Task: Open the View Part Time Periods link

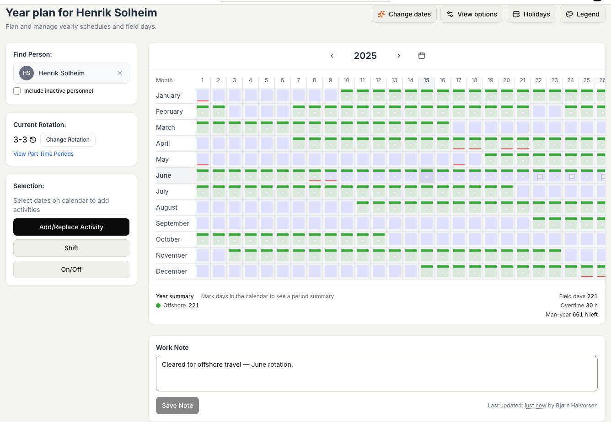Action: [x=43, y=154]
